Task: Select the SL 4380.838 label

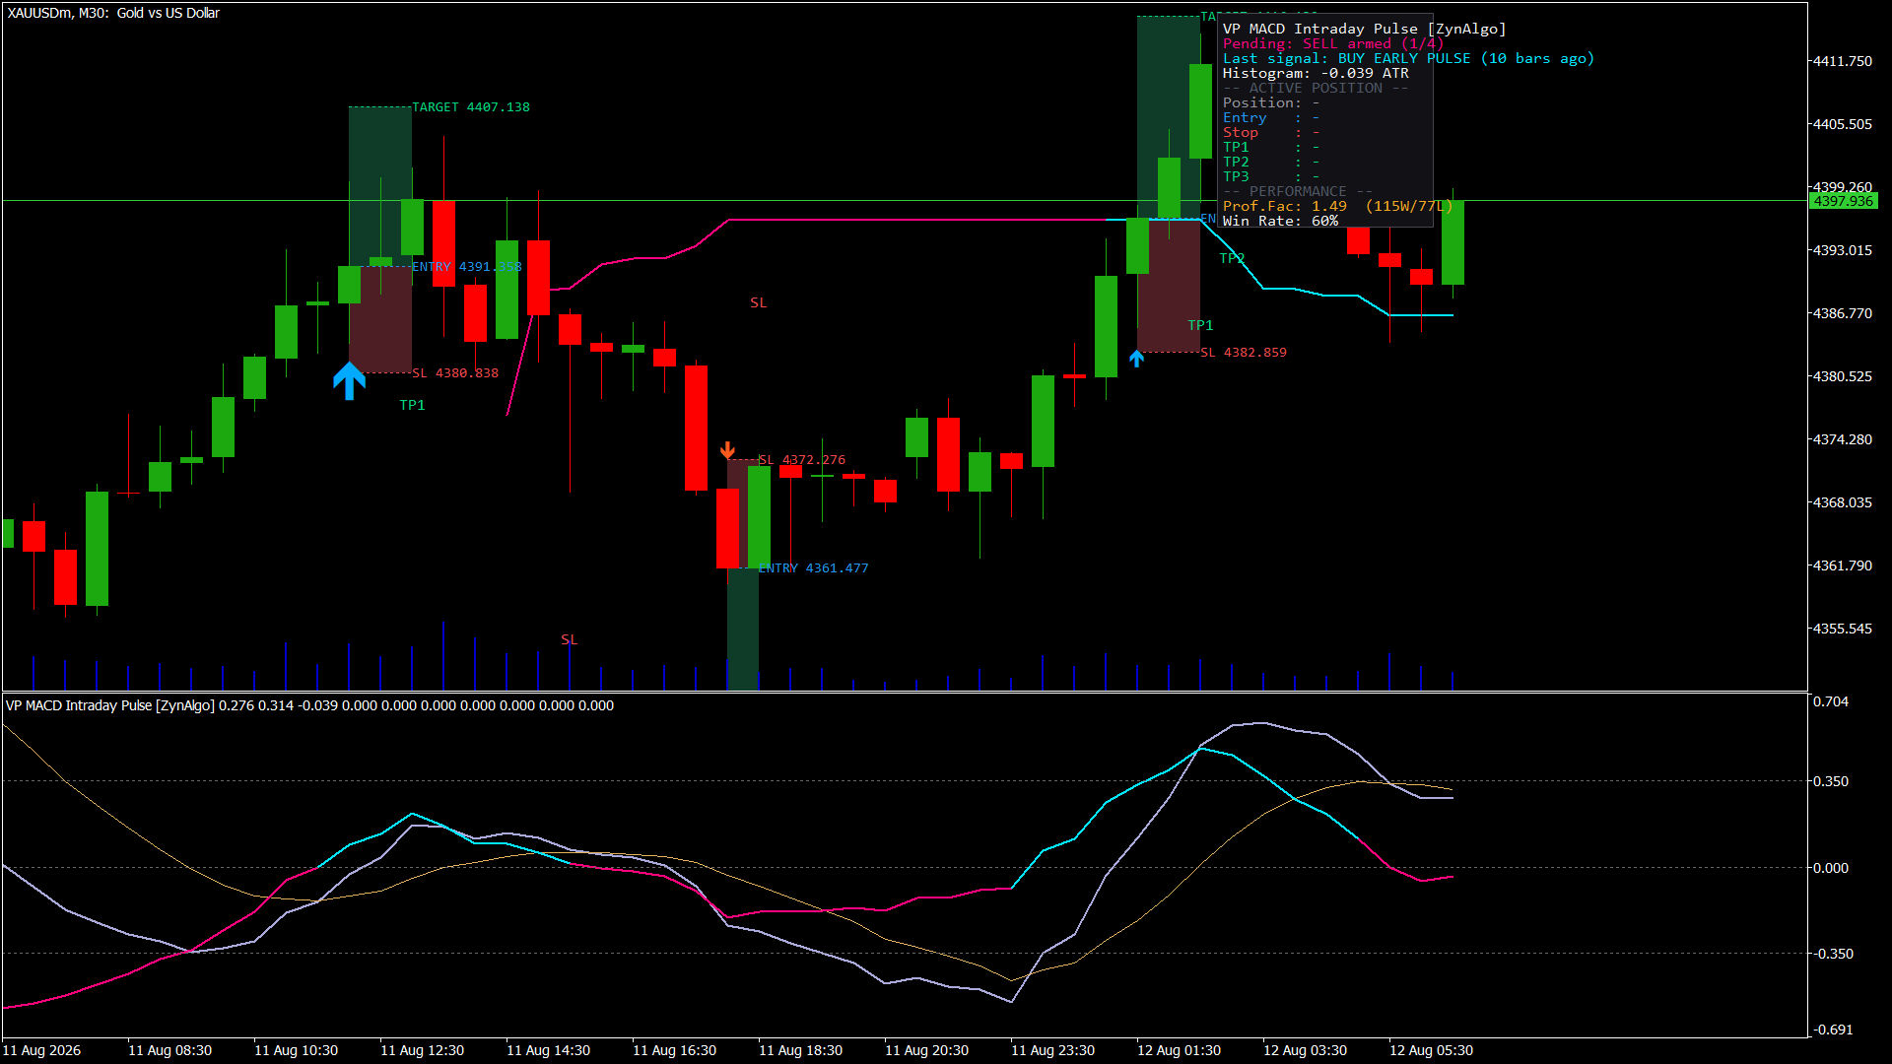Action: [x=455, y=373]
